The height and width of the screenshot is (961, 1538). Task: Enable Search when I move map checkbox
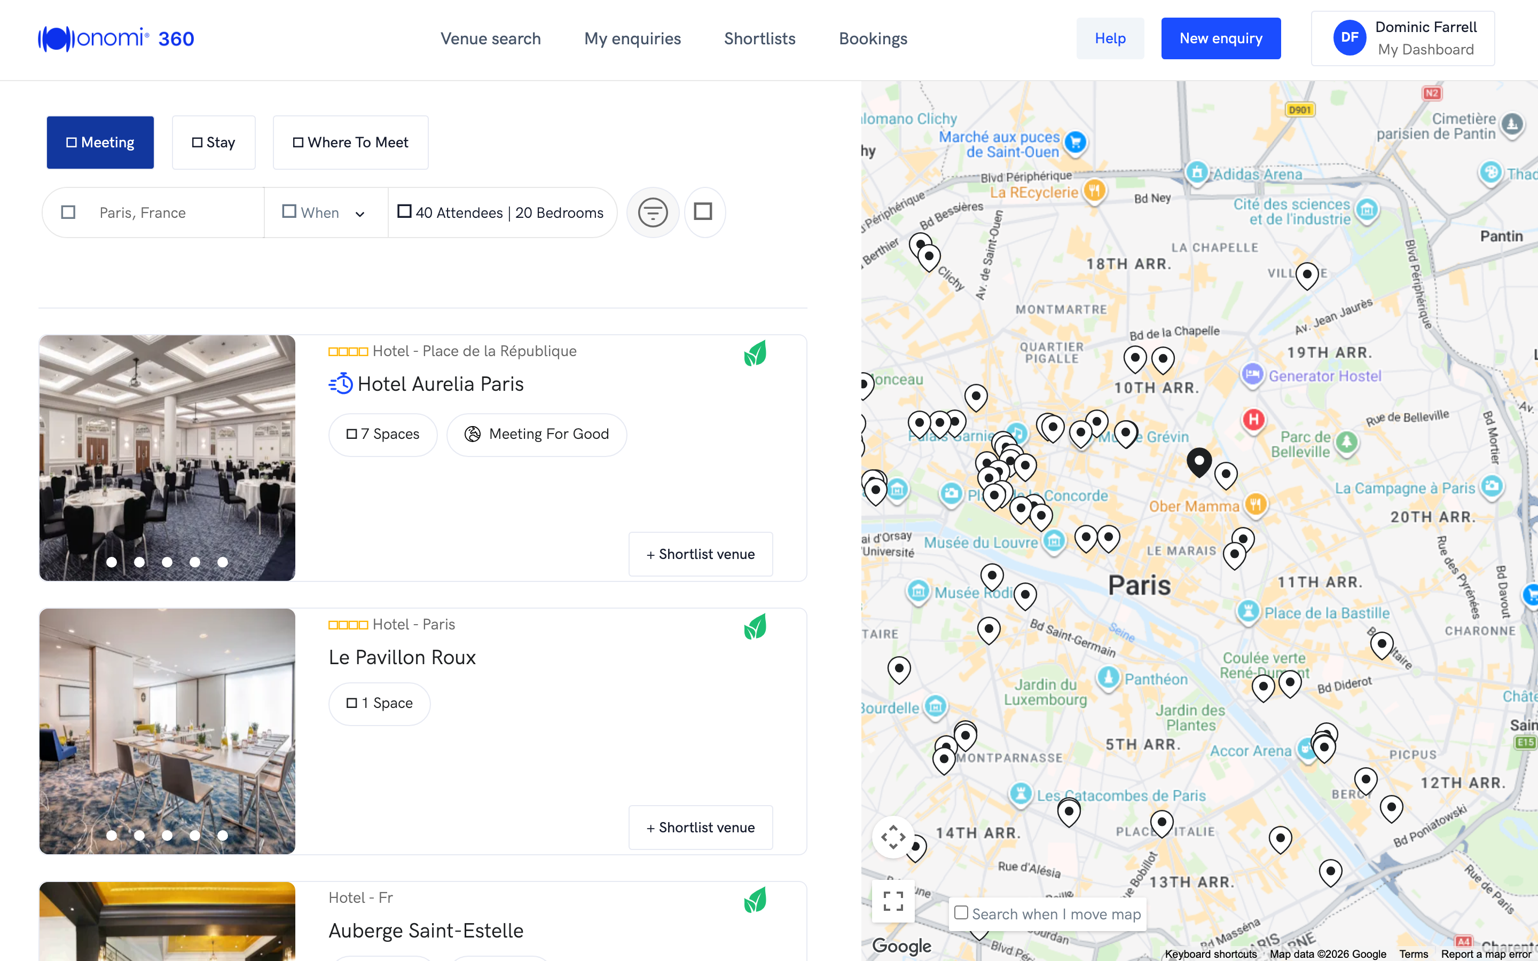tap(962, 913)
